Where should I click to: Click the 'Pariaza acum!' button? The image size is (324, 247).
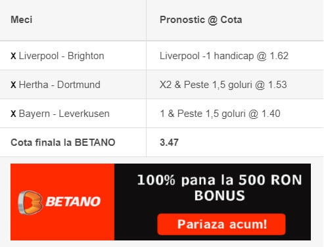tap(221, 224)
